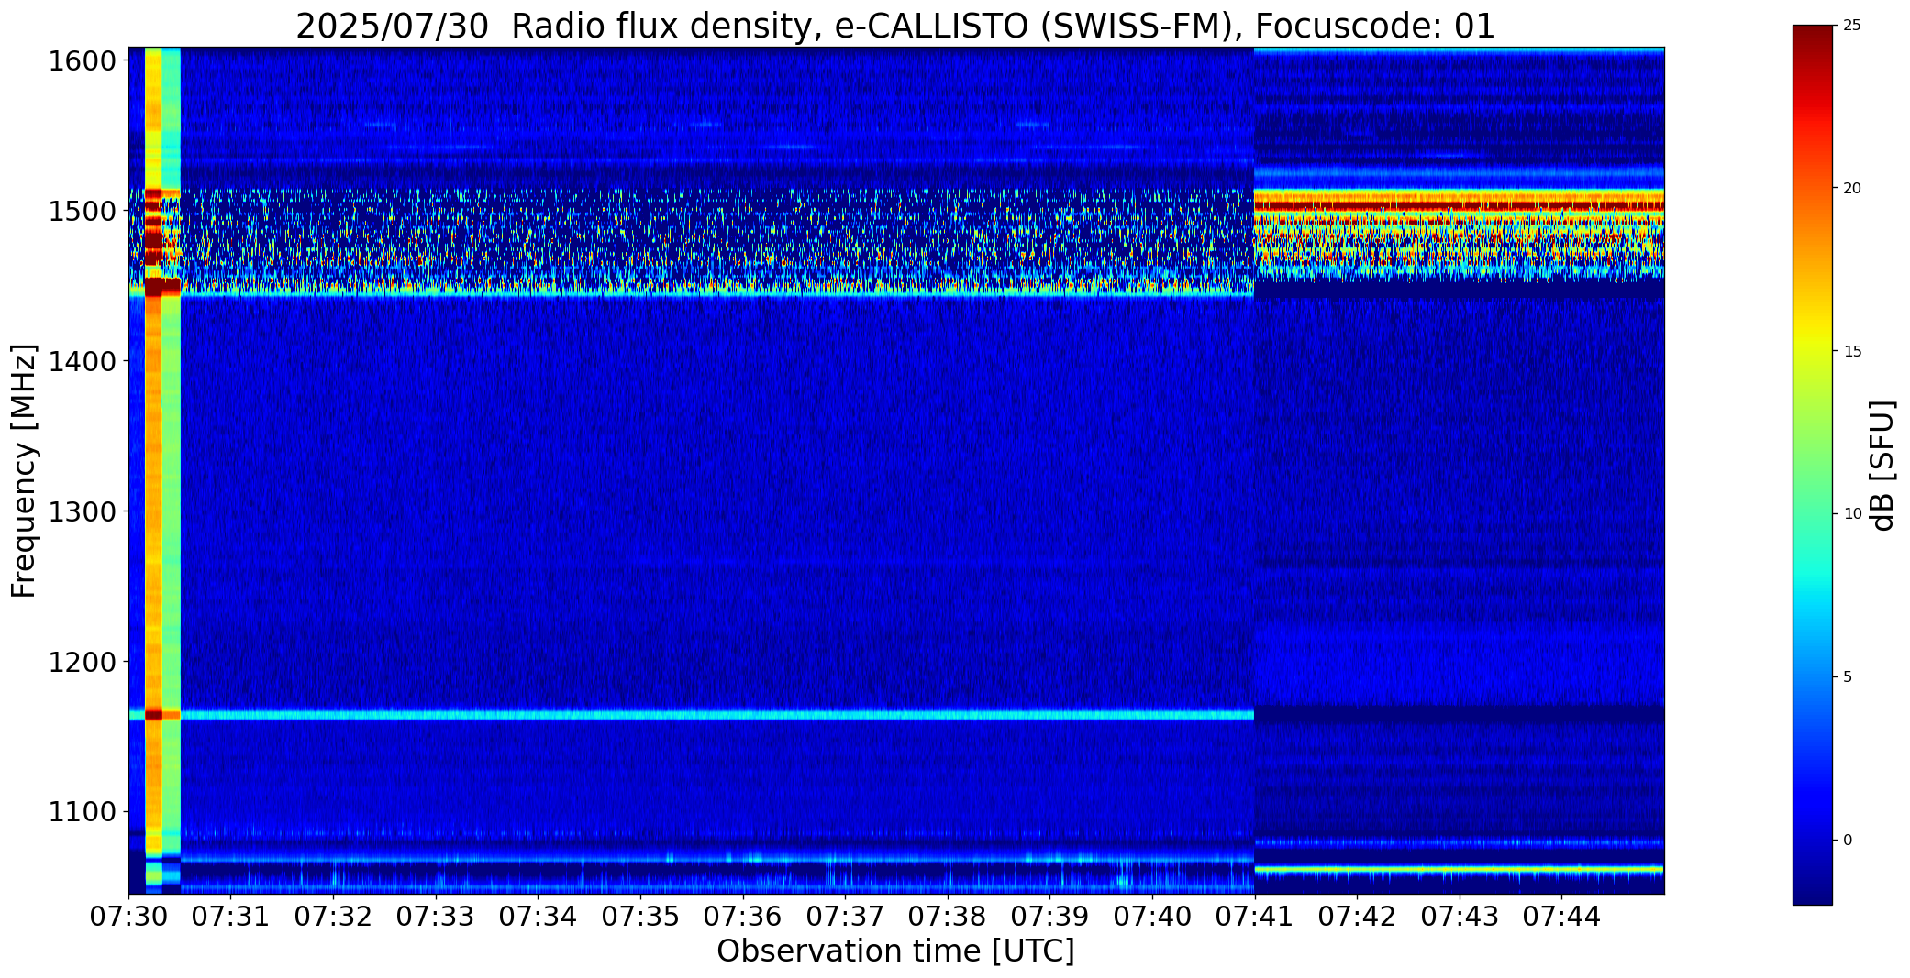Click the 07:41 time tick label
Screen dimensions: 1910x978
pyautogui.click(x=1255, y=916)
